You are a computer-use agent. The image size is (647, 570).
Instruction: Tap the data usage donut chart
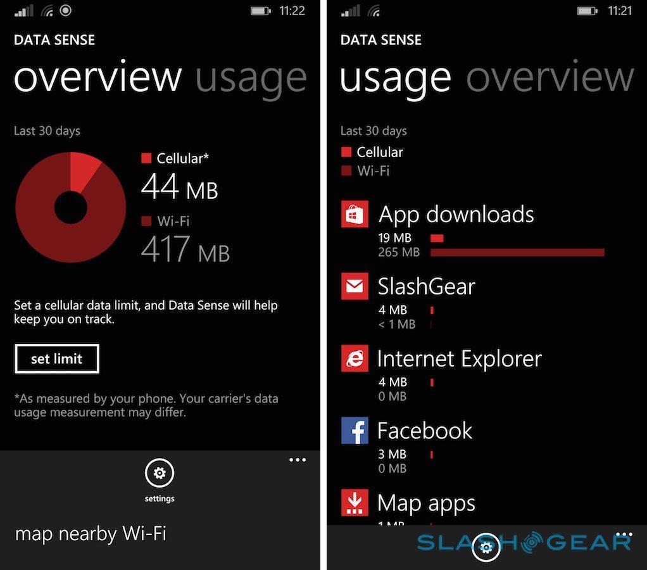pos(70,207)
